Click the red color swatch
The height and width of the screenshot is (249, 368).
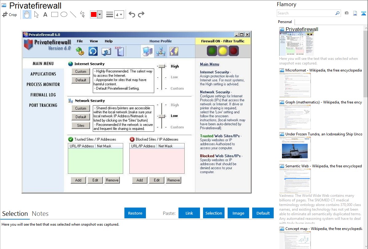pyautogui.click(x=94, y=14)
